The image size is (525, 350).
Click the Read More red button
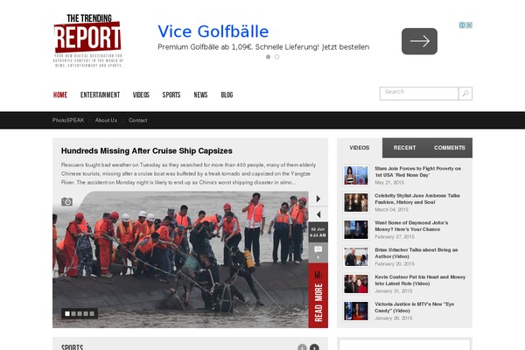[x=318, y=296]
